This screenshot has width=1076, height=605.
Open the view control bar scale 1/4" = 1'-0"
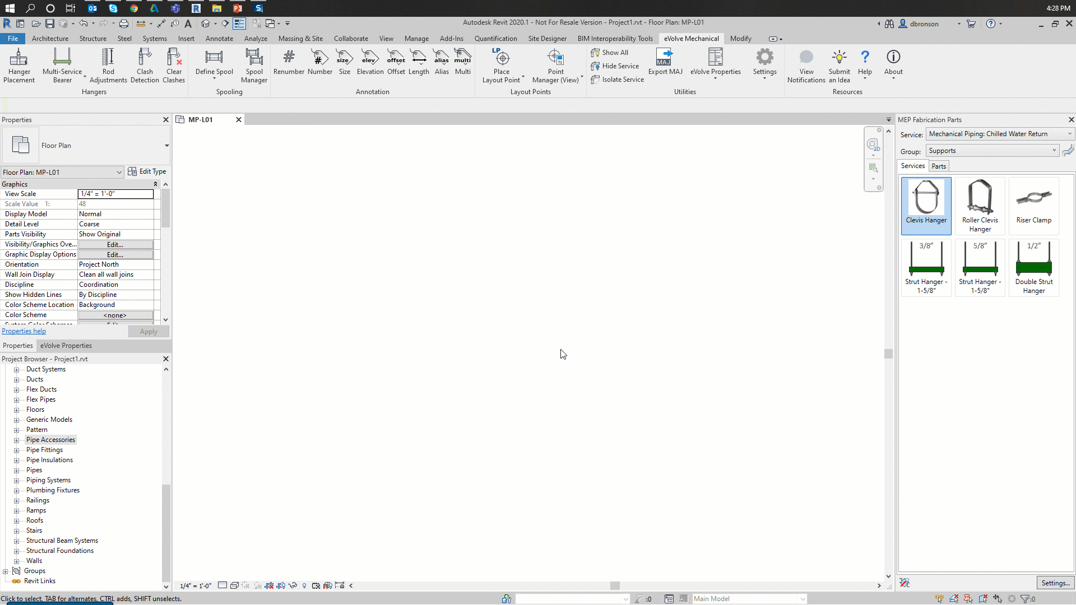(x=196, y=586)
